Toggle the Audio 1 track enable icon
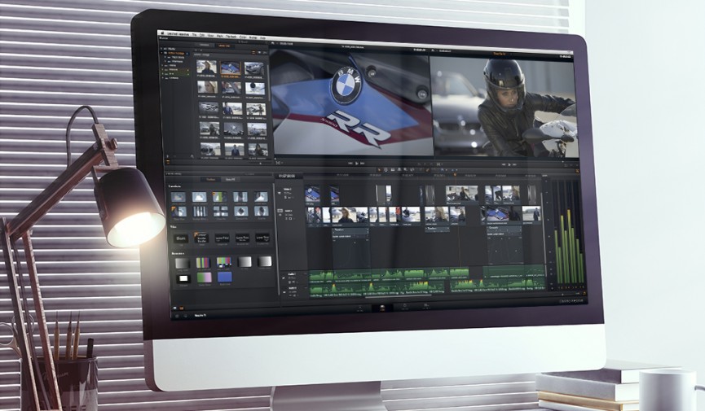 (284, 278)
